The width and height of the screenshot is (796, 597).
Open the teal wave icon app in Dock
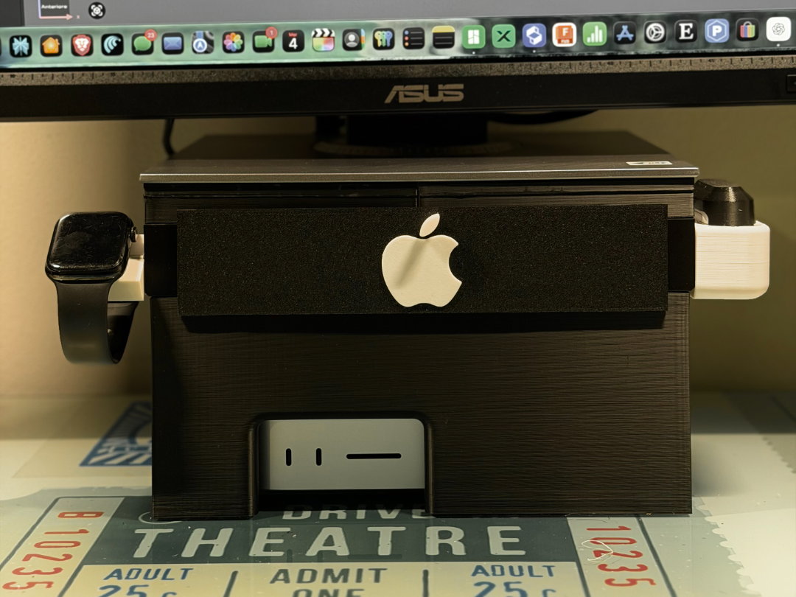coord(112,45)
